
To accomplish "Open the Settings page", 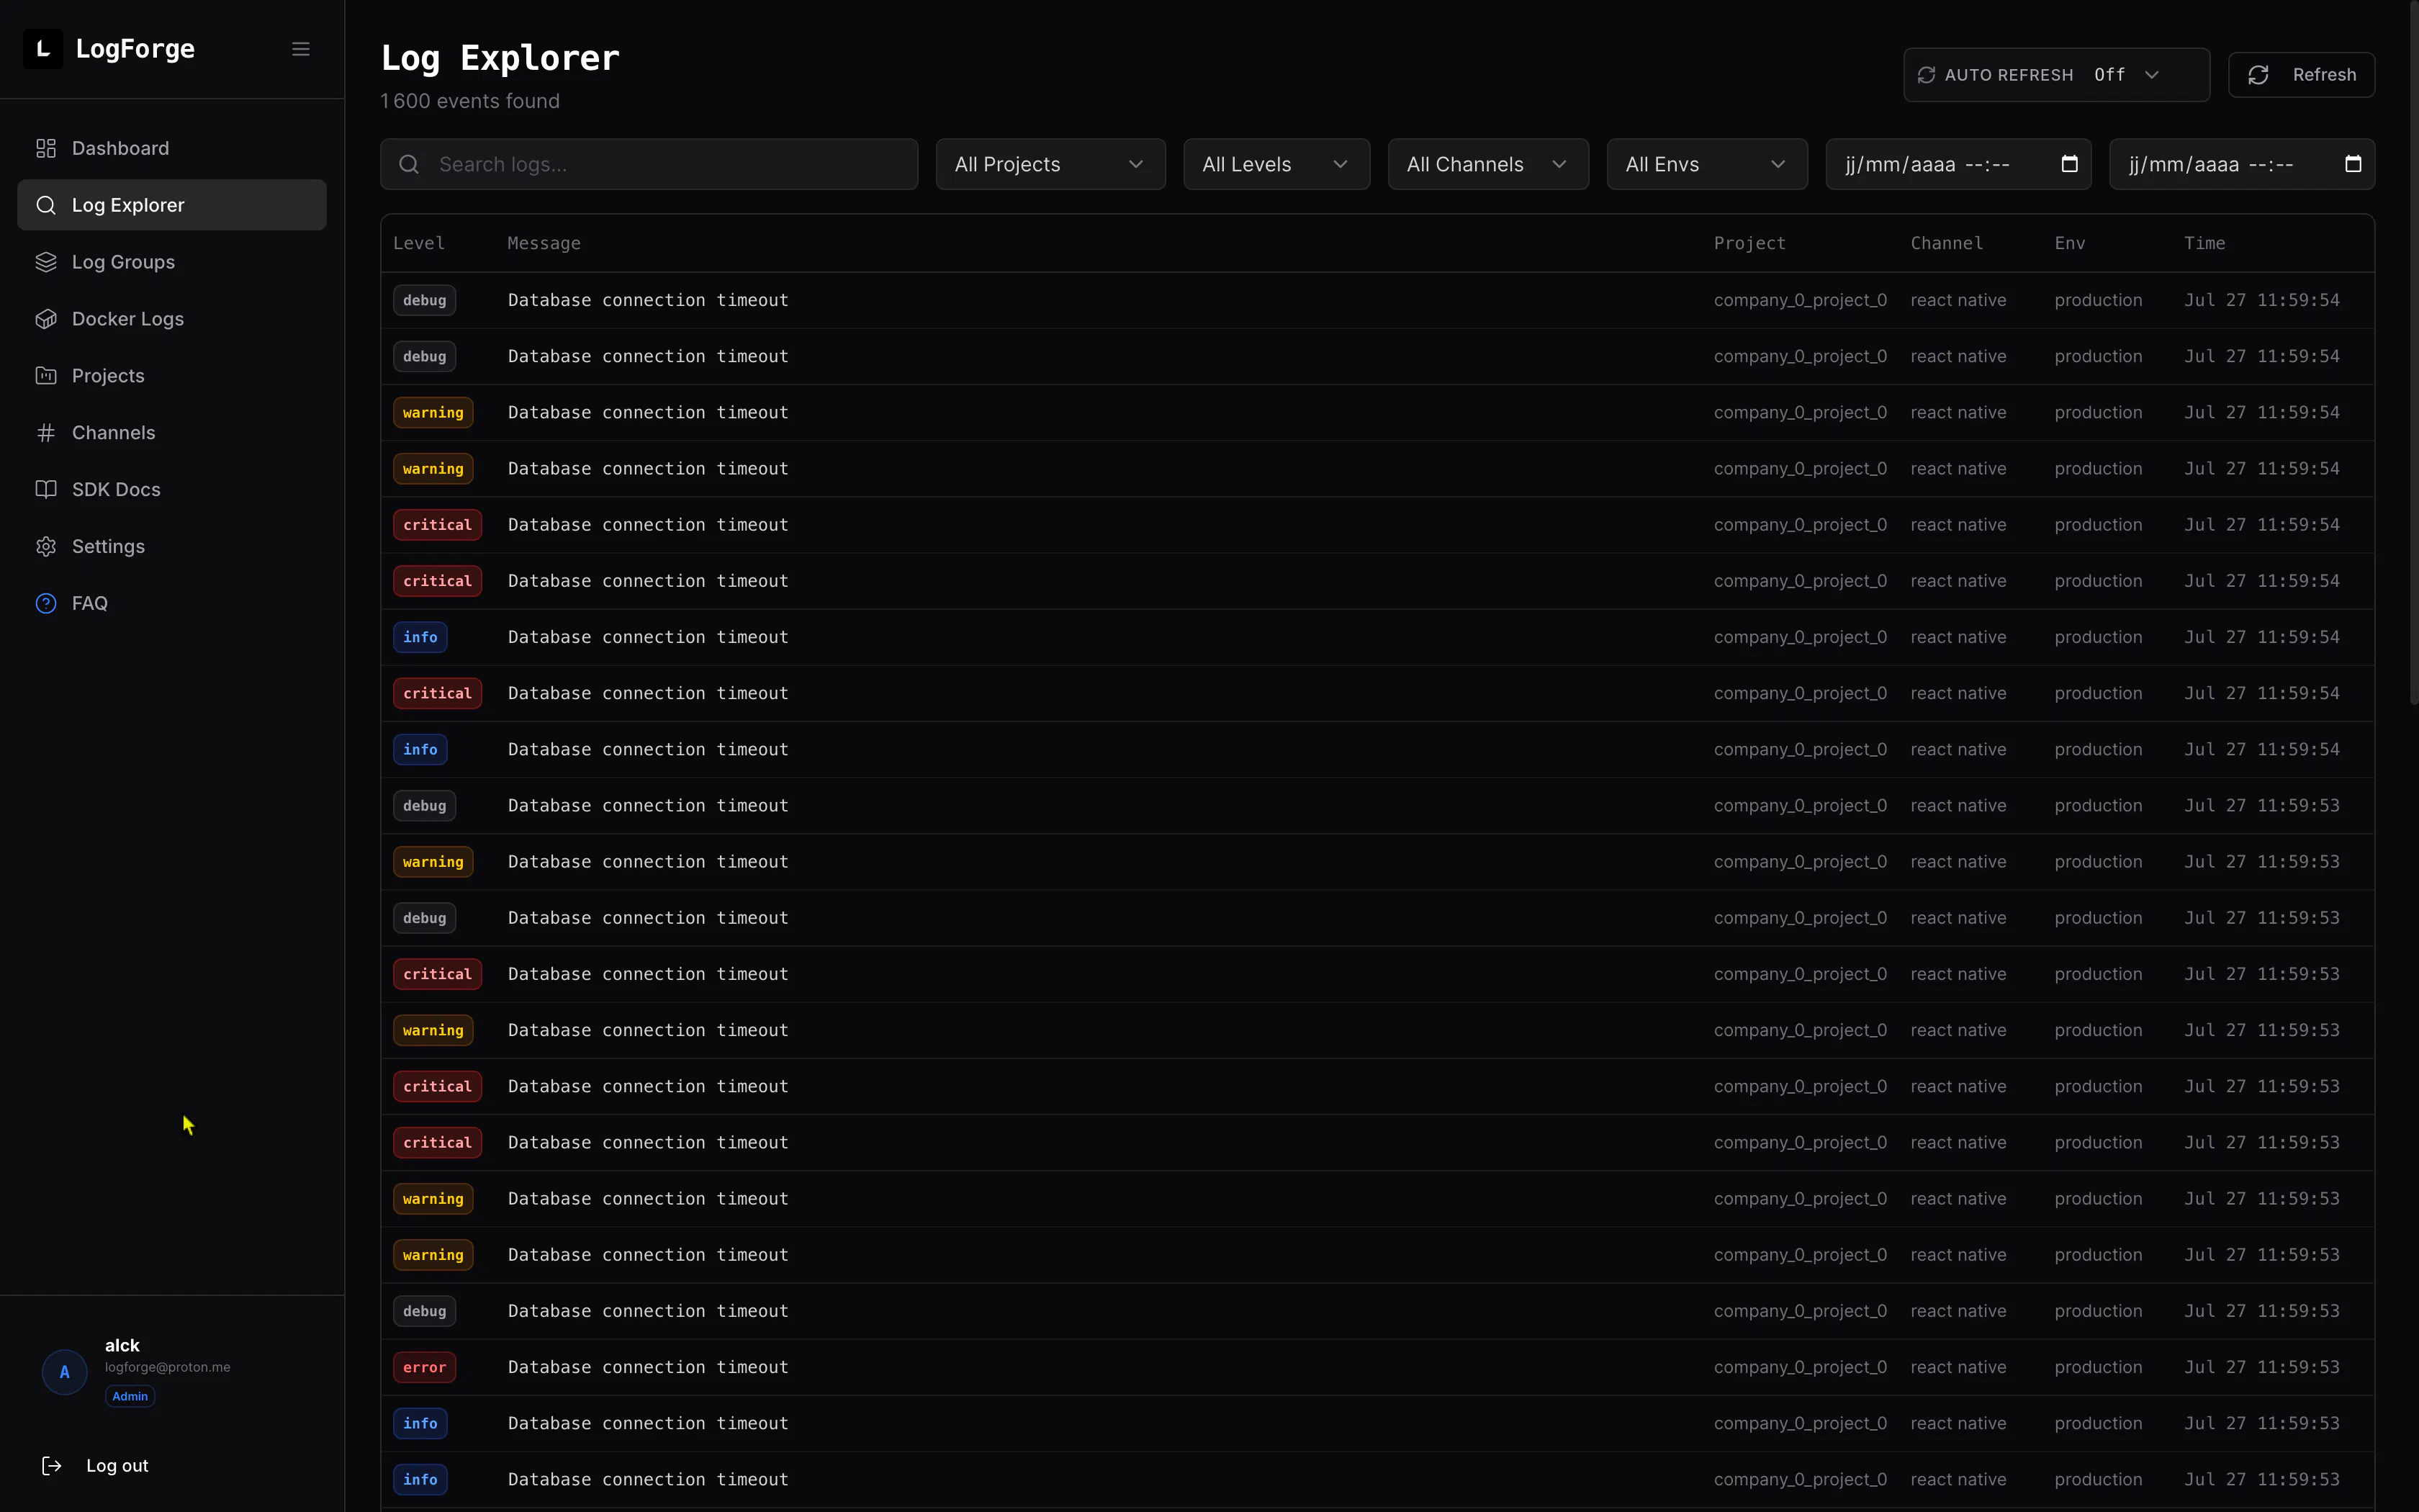I will (x=172, y=547).
